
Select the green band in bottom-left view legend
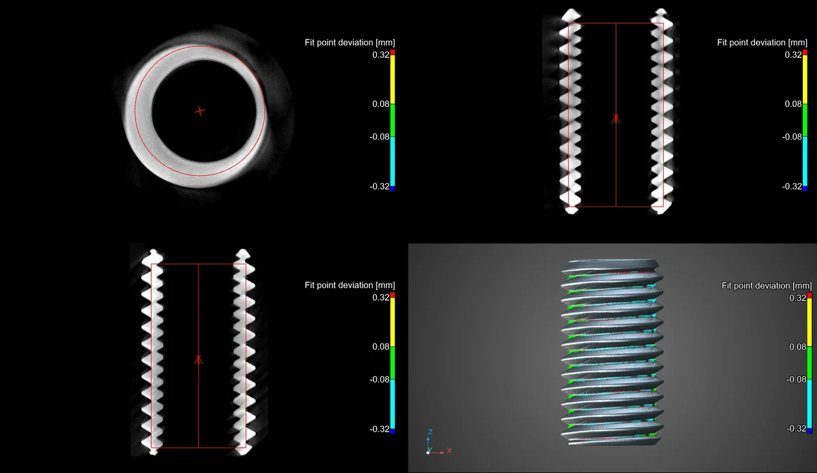click(393, 363)
